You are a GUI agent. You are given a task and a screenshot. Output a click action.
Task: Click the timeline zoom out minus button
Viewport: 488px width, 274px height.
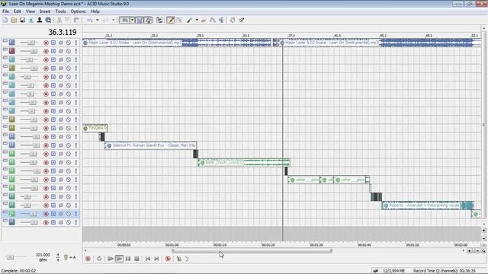pyautogui.click(x=477, y=250)
